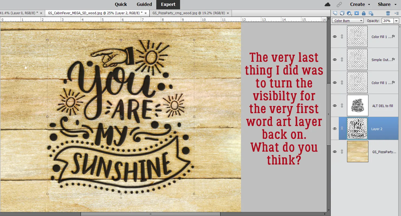This screenshot has height=216, width=401.
Task: Open the Layers panel options menu
Action: click(396, 13)
